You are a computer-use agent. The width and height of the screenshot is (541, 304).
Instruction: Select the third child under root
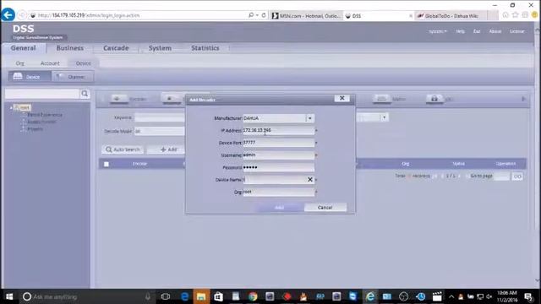tap(35, 129)
